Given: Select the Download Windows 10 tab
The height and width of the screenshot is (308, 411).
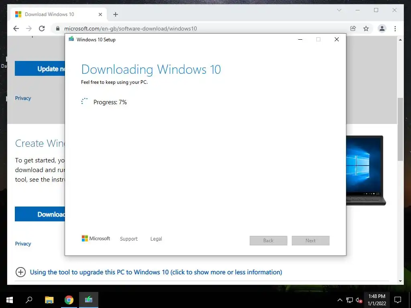Looking at the screenshot, I should [58, 14].
